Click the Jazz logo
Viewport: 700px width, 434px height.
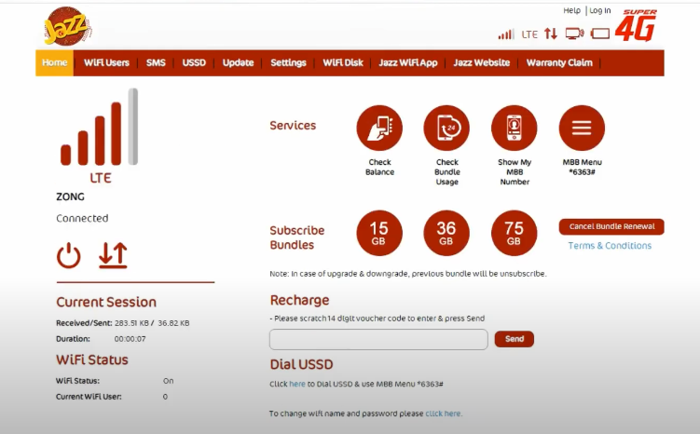coord(67,28)
